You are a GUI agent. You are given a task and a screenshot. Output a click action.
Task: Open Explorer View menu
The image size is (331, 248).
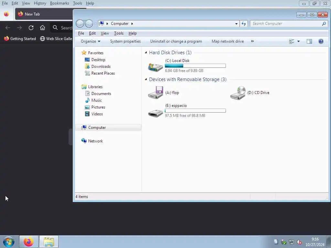pyautogui.click(x=105, y=33)
